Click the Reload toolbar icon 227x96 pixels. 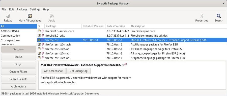(x=8, y=16)
